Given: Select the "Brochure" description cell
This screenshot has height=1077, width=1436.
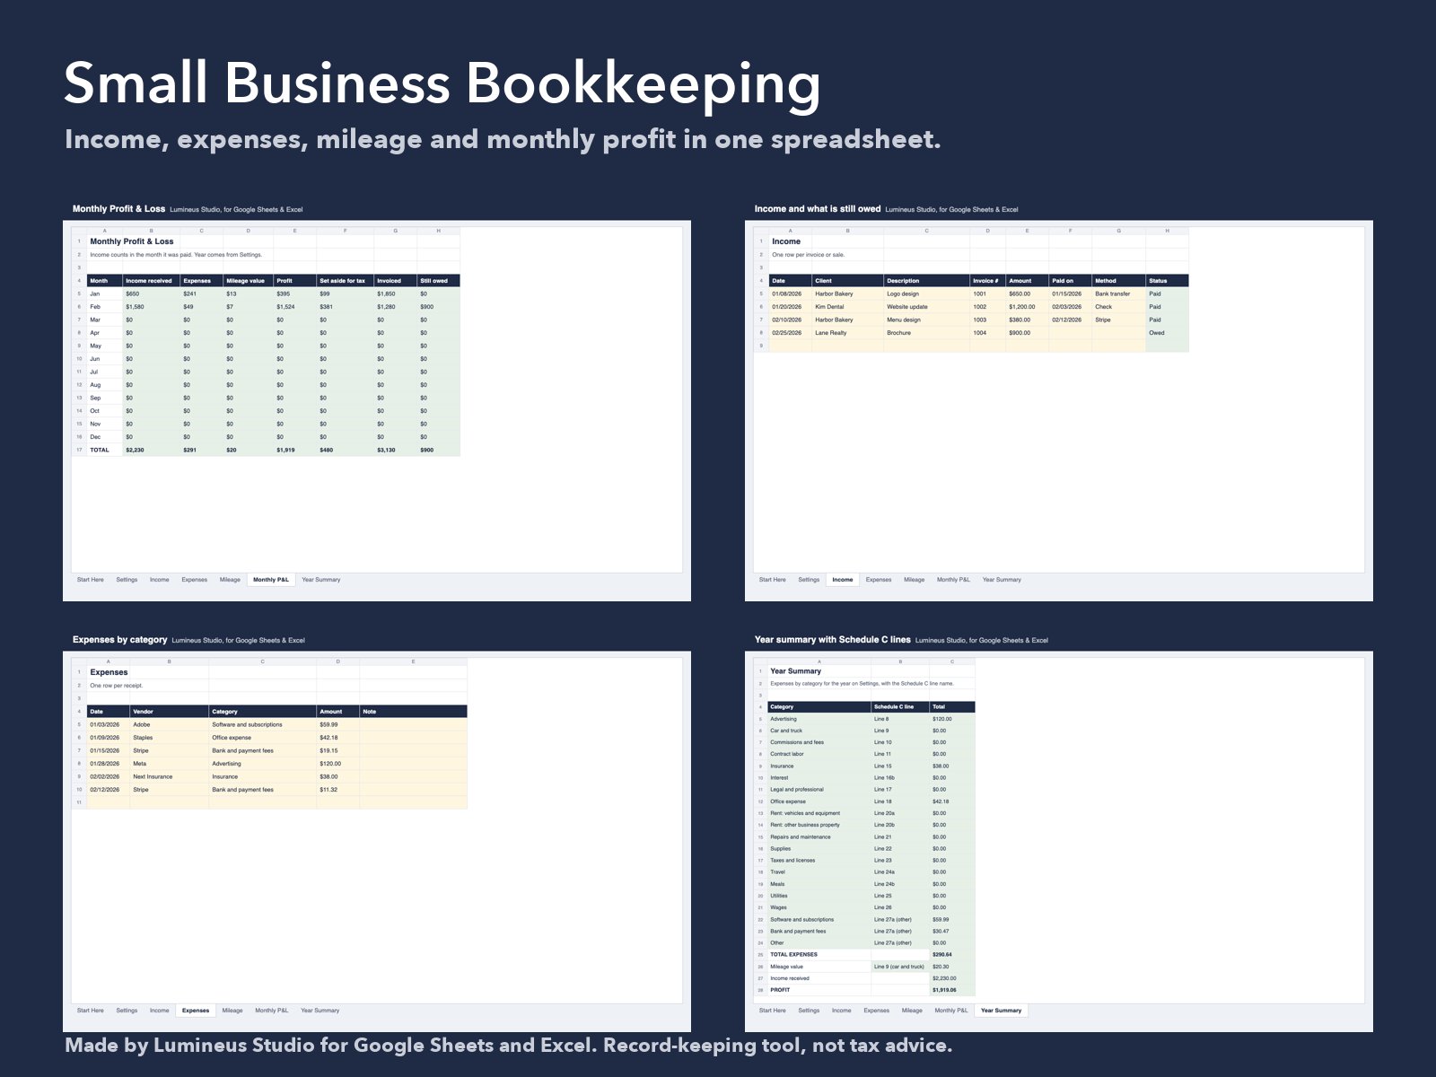Looking at the screenshot, I should pyautogui.click(x=926, y=333).
